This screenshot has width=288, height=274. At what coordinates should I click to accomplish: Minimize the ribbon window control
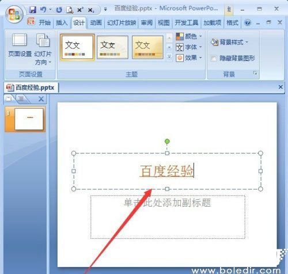[x=258, y=24]
